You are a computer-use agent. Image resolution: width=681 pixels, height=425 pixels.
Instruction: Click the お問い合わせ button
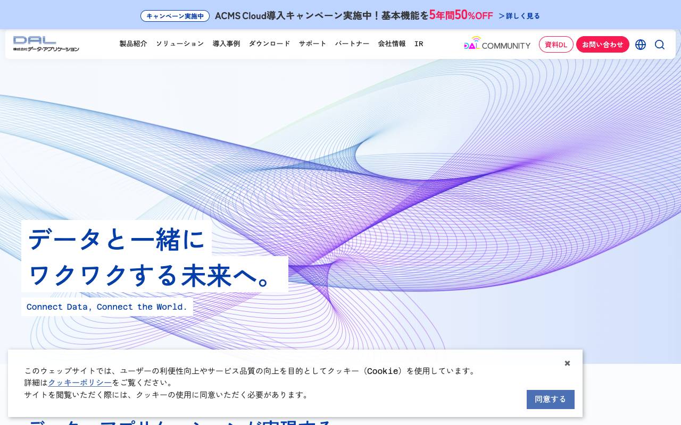coord(603,45)
